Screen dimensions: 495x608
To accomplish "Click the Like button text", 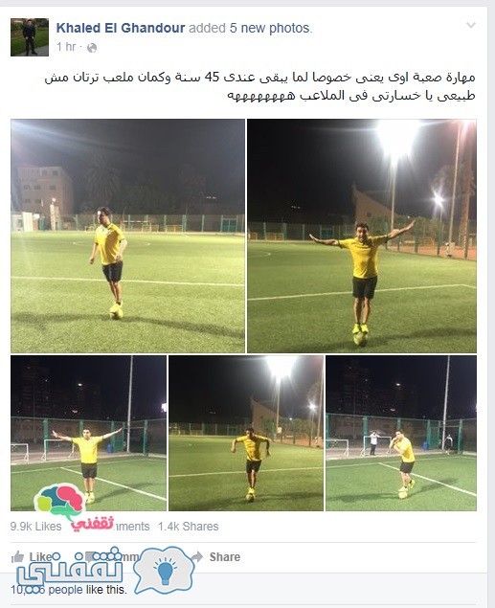I will coord(40,557).
